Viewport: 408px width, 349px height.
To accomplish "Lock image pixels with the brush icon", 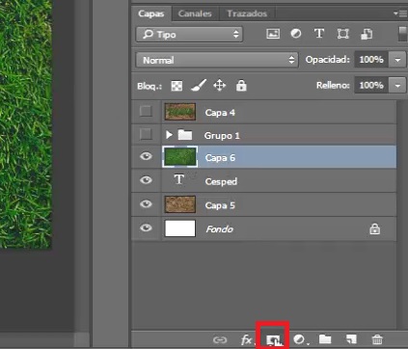I will point(199,86).
